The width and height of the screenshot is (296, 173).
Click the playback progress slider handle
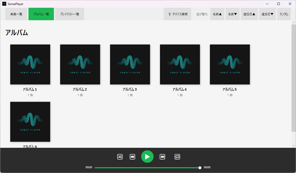pyautogui.click(x=199, y=168)
